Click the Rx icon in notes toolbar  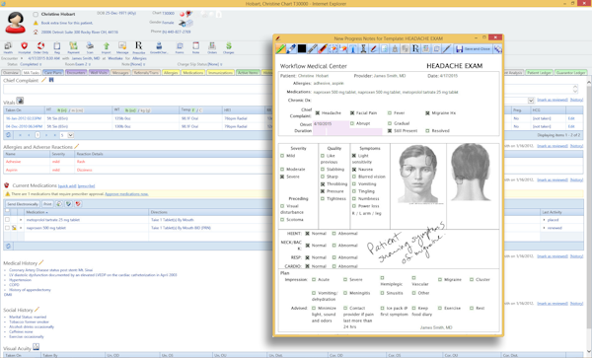point(415,48)
